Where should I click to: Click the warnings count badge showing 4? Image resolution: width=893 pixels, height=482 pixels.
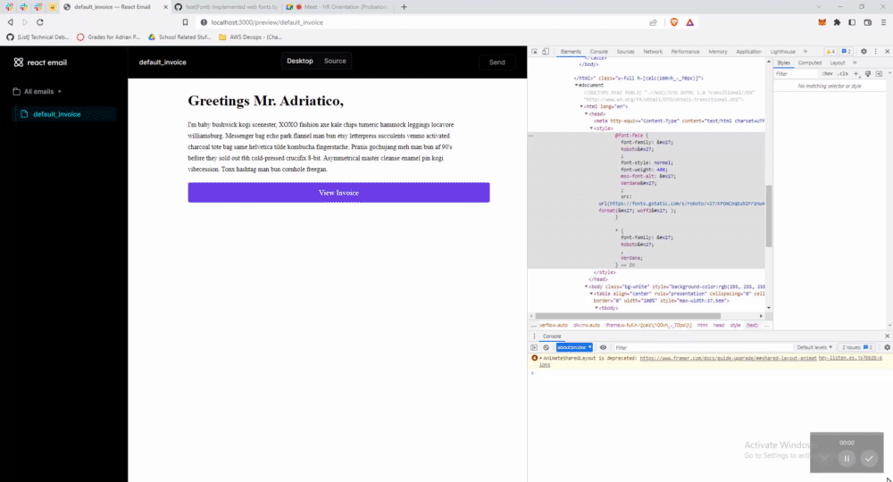click(x=830, y=51)
